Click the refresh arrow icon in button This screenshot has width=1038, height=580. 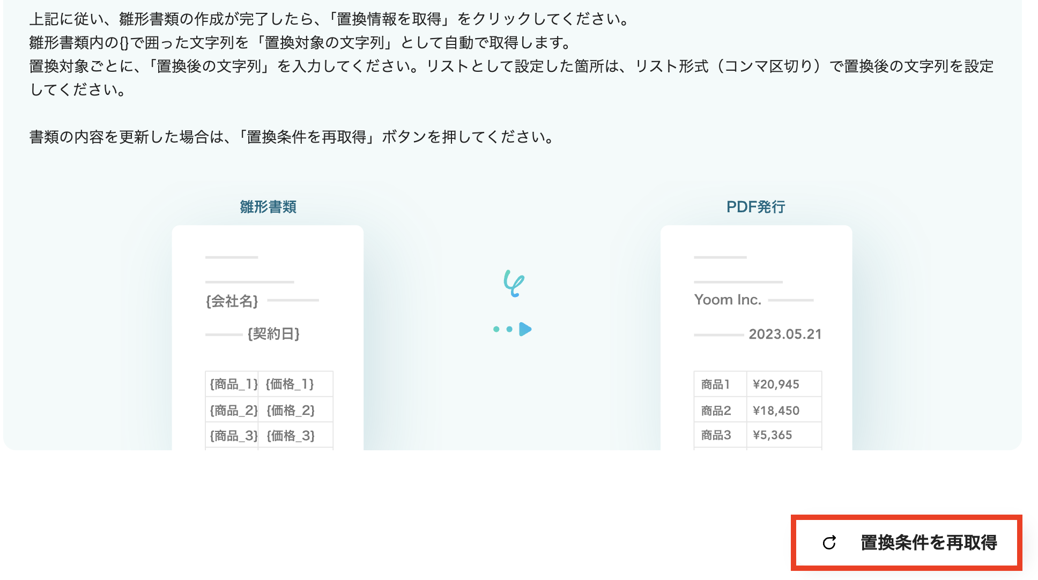[x=829, y=543]
